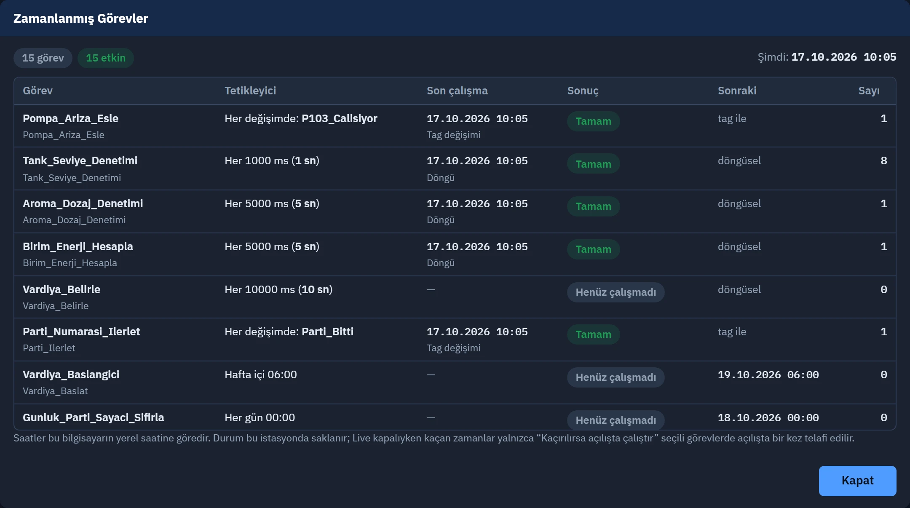Select the bold Aroma_Dozaj_Denetimi task name

pyautogui.click(x=83, y=203)
